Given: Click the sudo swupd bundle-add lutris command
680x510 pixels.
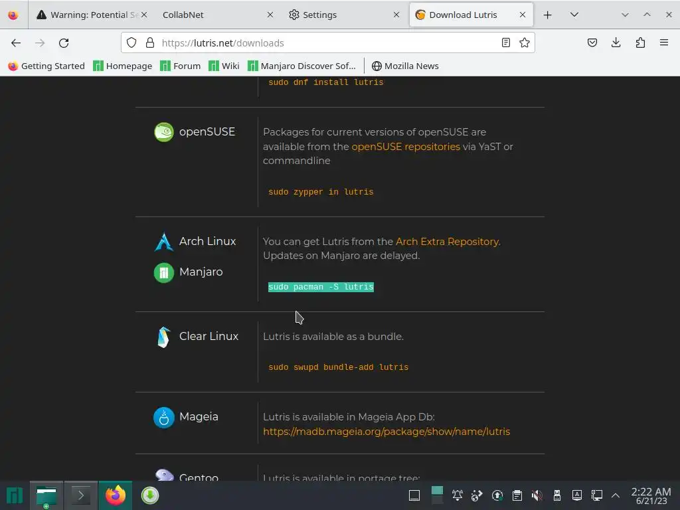Looking at the screenshot, I should pos(338,367).
